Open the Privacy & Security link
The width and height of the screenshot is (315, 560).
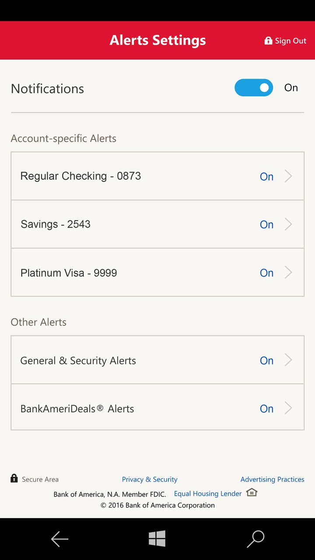coord(150,479)
